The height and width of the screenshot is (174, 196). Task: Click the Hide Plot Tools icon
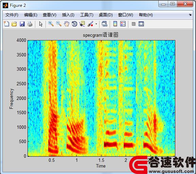click(133, 24)
